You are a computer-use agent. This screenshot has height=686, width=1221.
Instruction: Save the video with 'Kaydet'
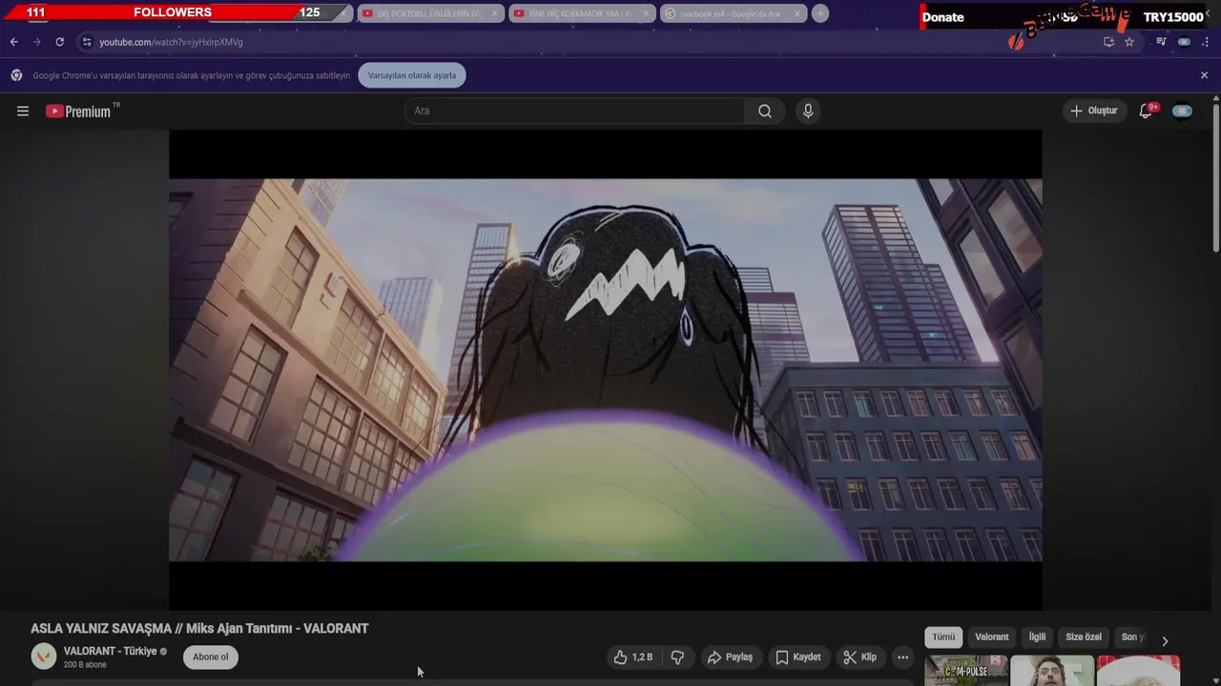[x=798, y=657]
